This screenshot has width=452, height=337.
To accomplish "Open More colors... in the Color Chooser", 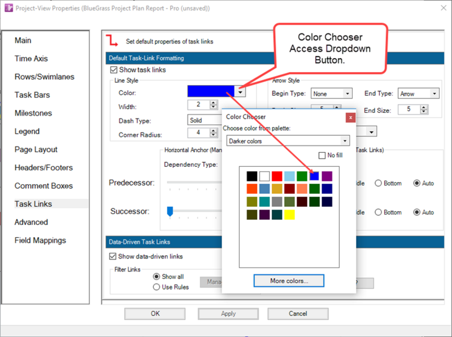I will [289, 281].
